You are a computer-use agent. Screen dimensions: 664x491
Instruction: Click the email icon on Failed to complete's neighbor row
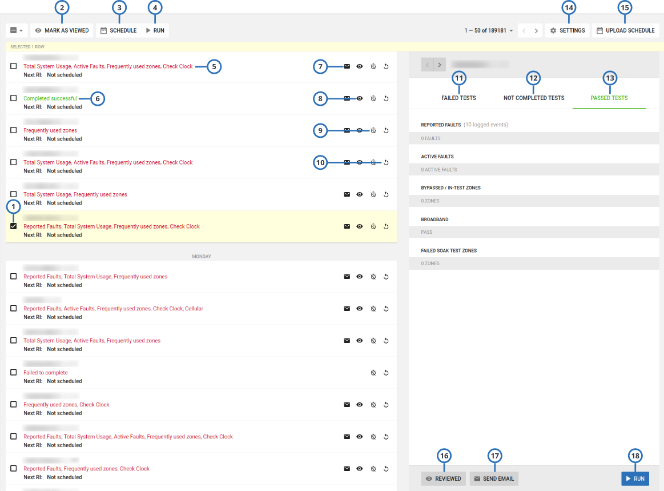click(x=347, y=404)
